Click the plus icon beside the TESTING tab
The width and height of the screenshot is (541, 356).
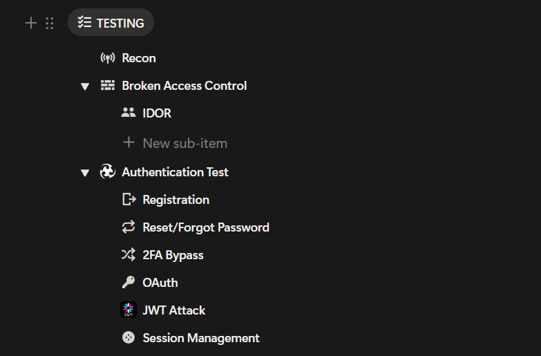(31, 23)
